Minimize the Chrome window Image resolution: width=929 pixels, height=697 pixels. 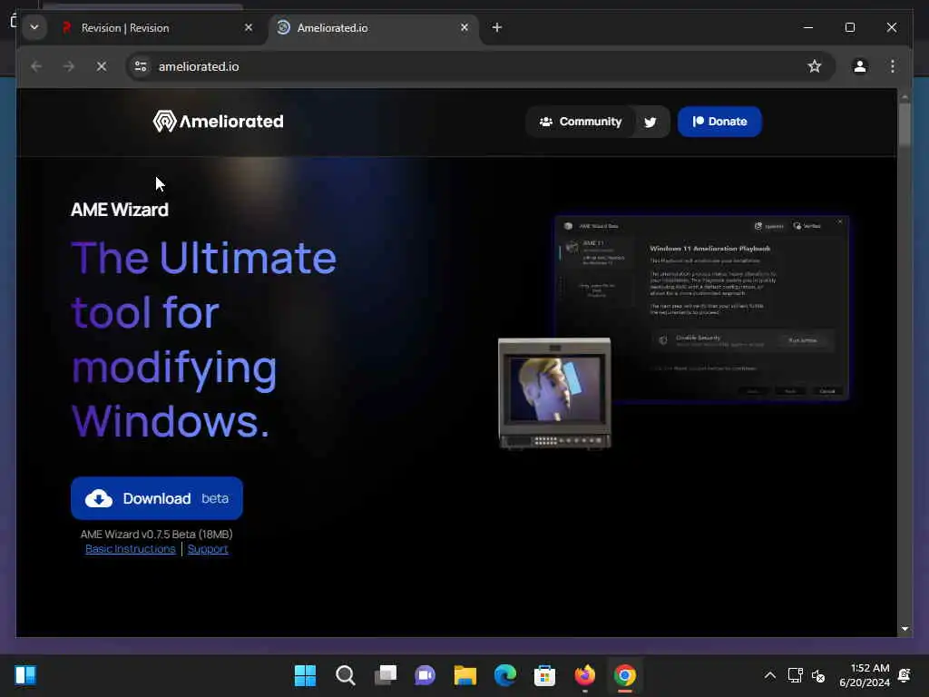[808, 28]
